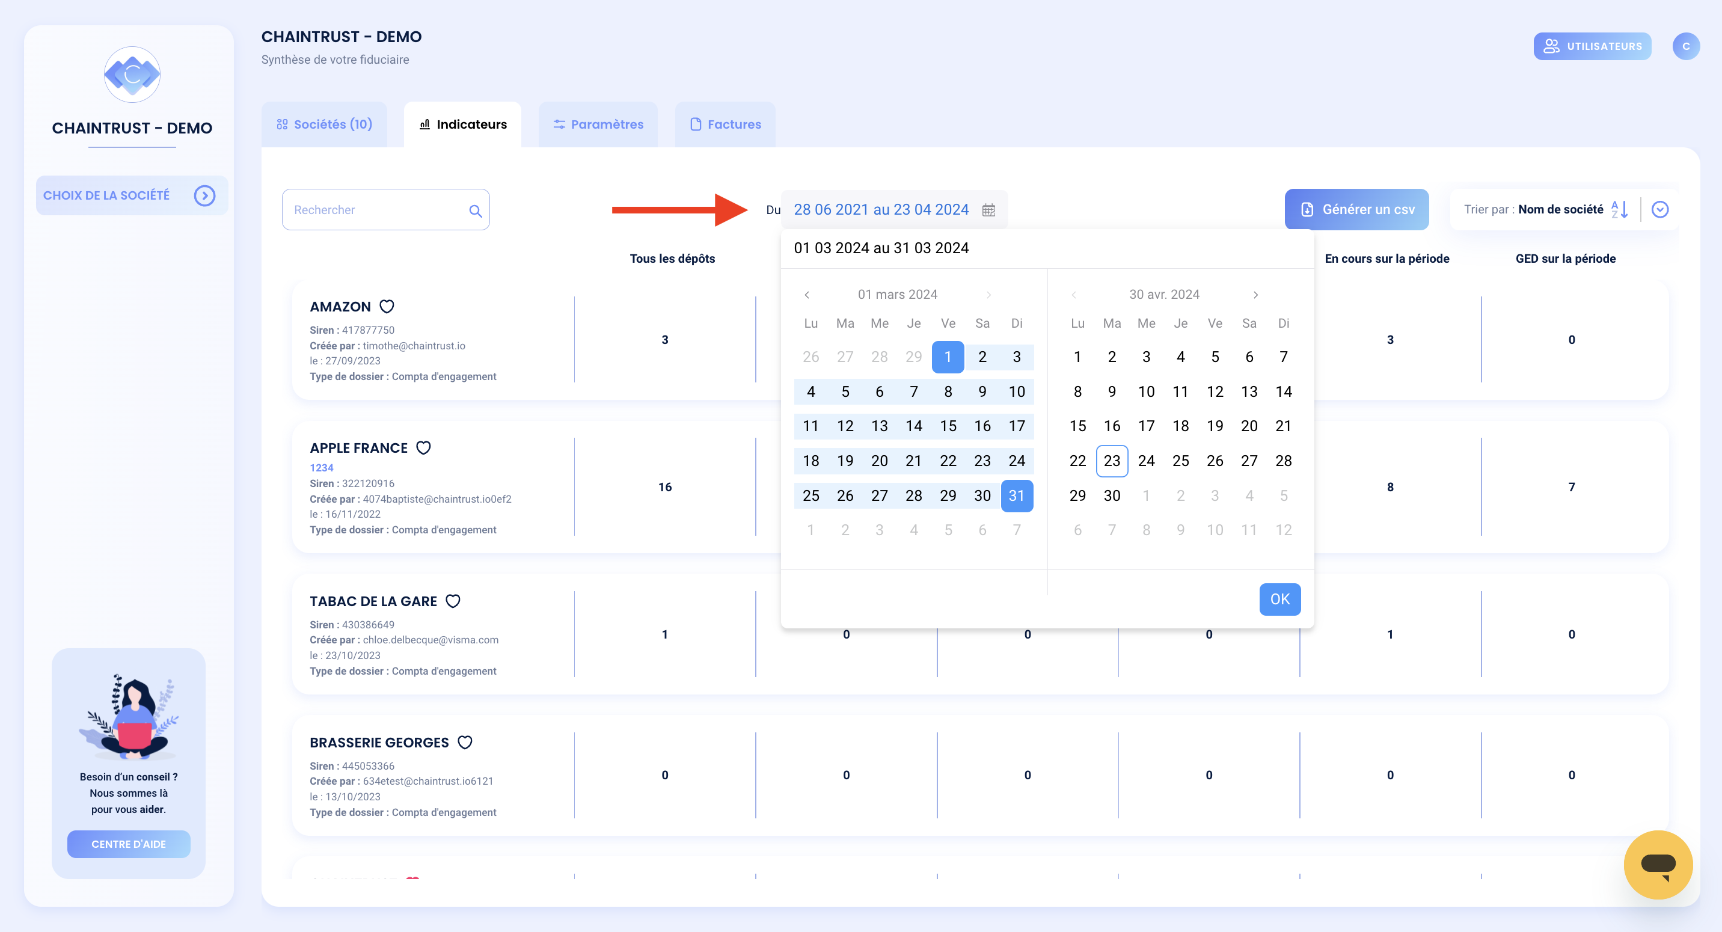Open user avatar C menu
The image size is (1722, 932).
1685,46
